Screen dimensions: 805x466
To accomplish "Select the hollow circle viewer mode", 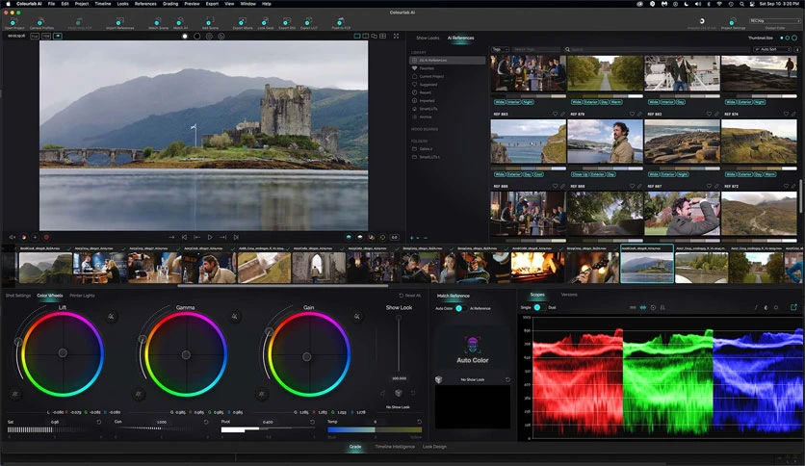I will click(x=196, y=36).
